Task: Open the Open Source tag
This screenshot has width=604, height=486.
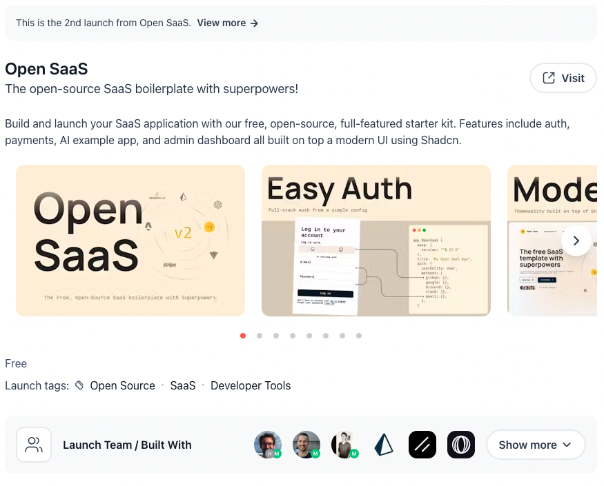Action: [x=122, y=385]
